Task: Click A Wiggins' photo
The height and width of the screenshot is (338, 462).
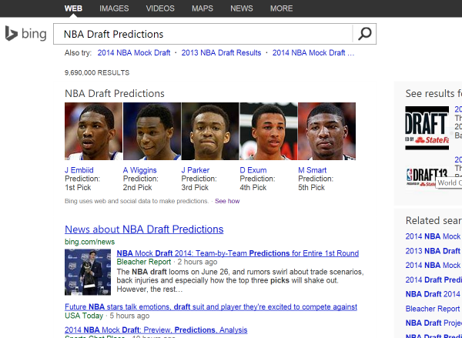Action: 152,131
